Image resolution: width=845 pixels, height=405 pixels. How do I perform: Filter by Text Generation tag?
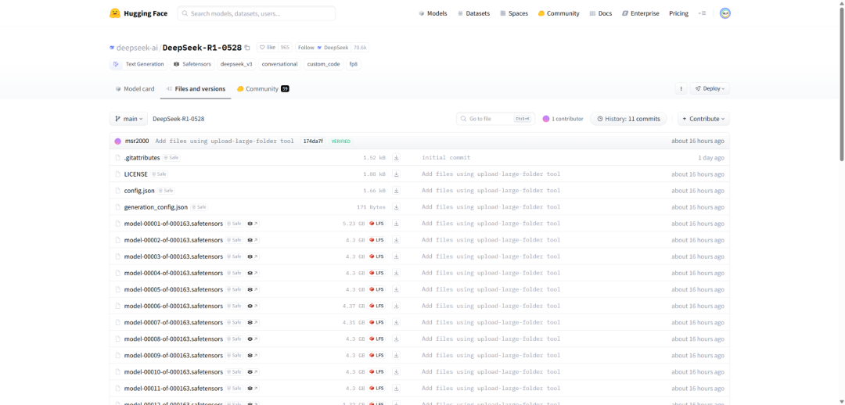(x=138, y=64)
